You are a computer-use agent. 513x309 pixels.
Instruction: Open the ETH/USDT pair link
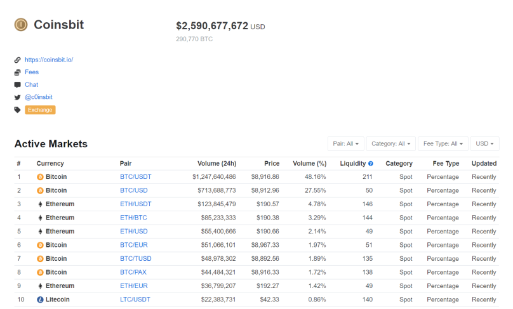[135, 204]
